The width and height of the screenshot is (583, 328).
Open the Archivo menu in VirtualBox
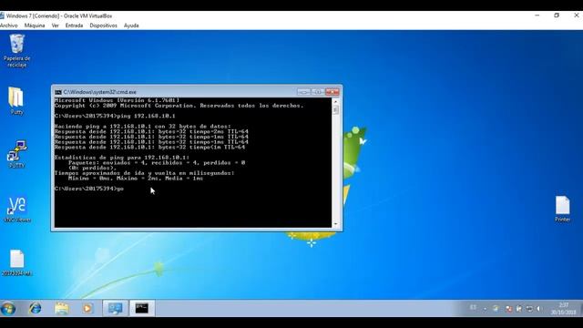9,26
